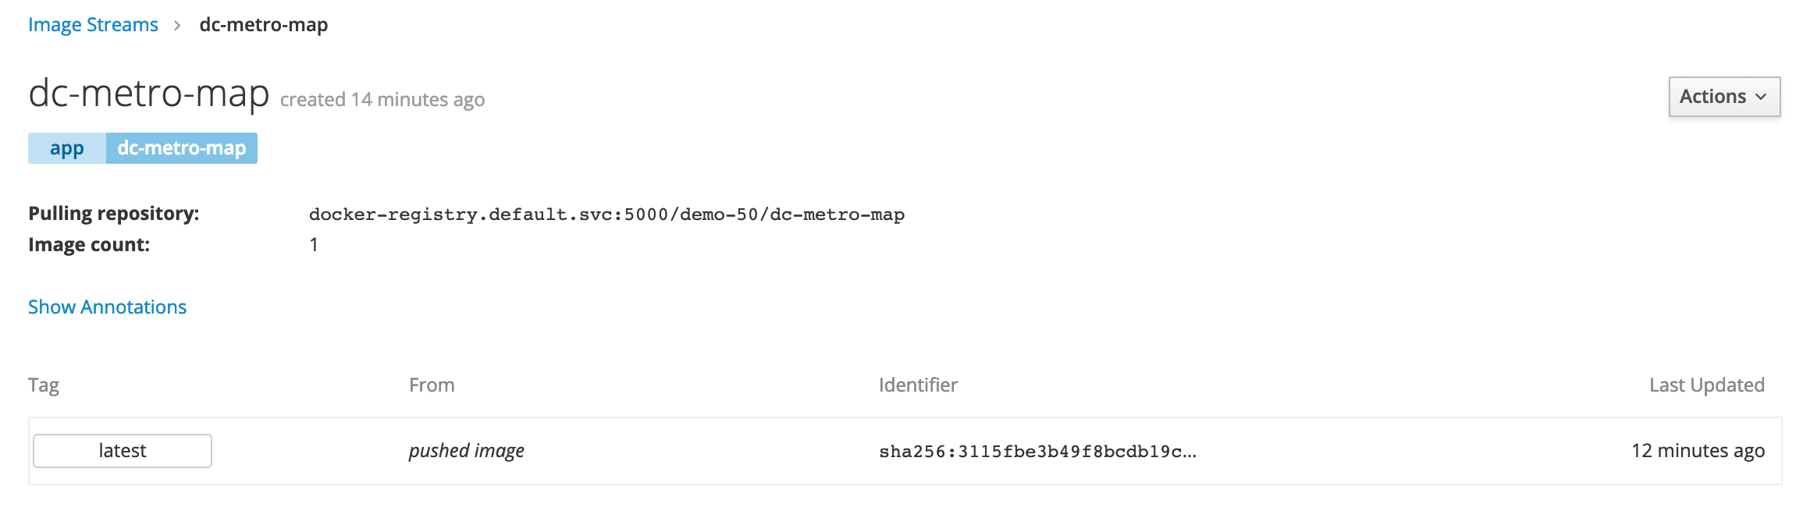This screenshot has height=518, width=1803.
Task: Select the latest tag button
Action: (x=123, y=451)
